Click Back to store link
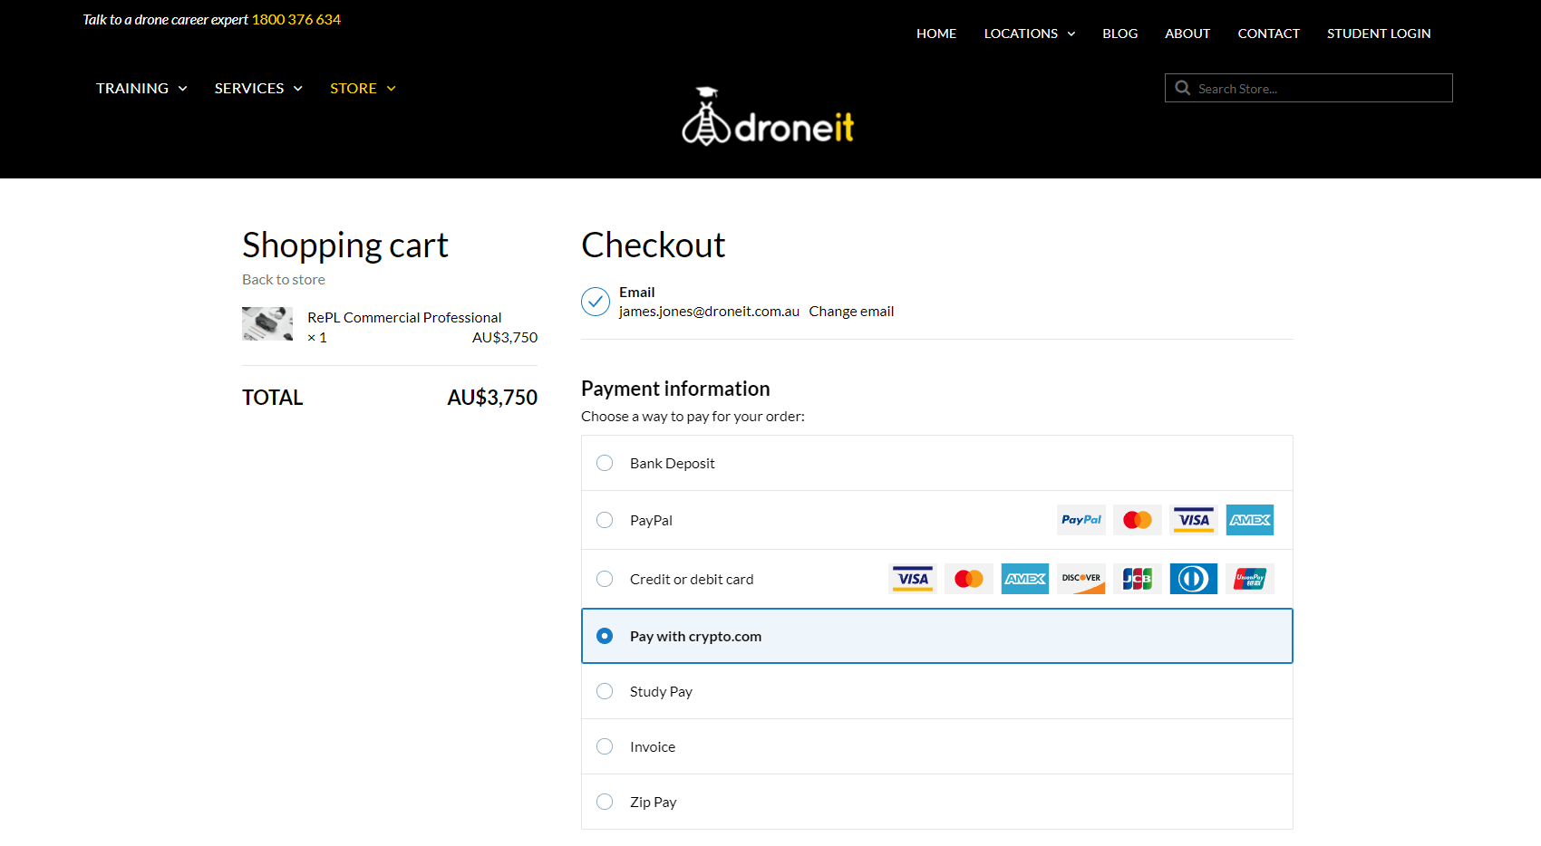 click(284, 280)
